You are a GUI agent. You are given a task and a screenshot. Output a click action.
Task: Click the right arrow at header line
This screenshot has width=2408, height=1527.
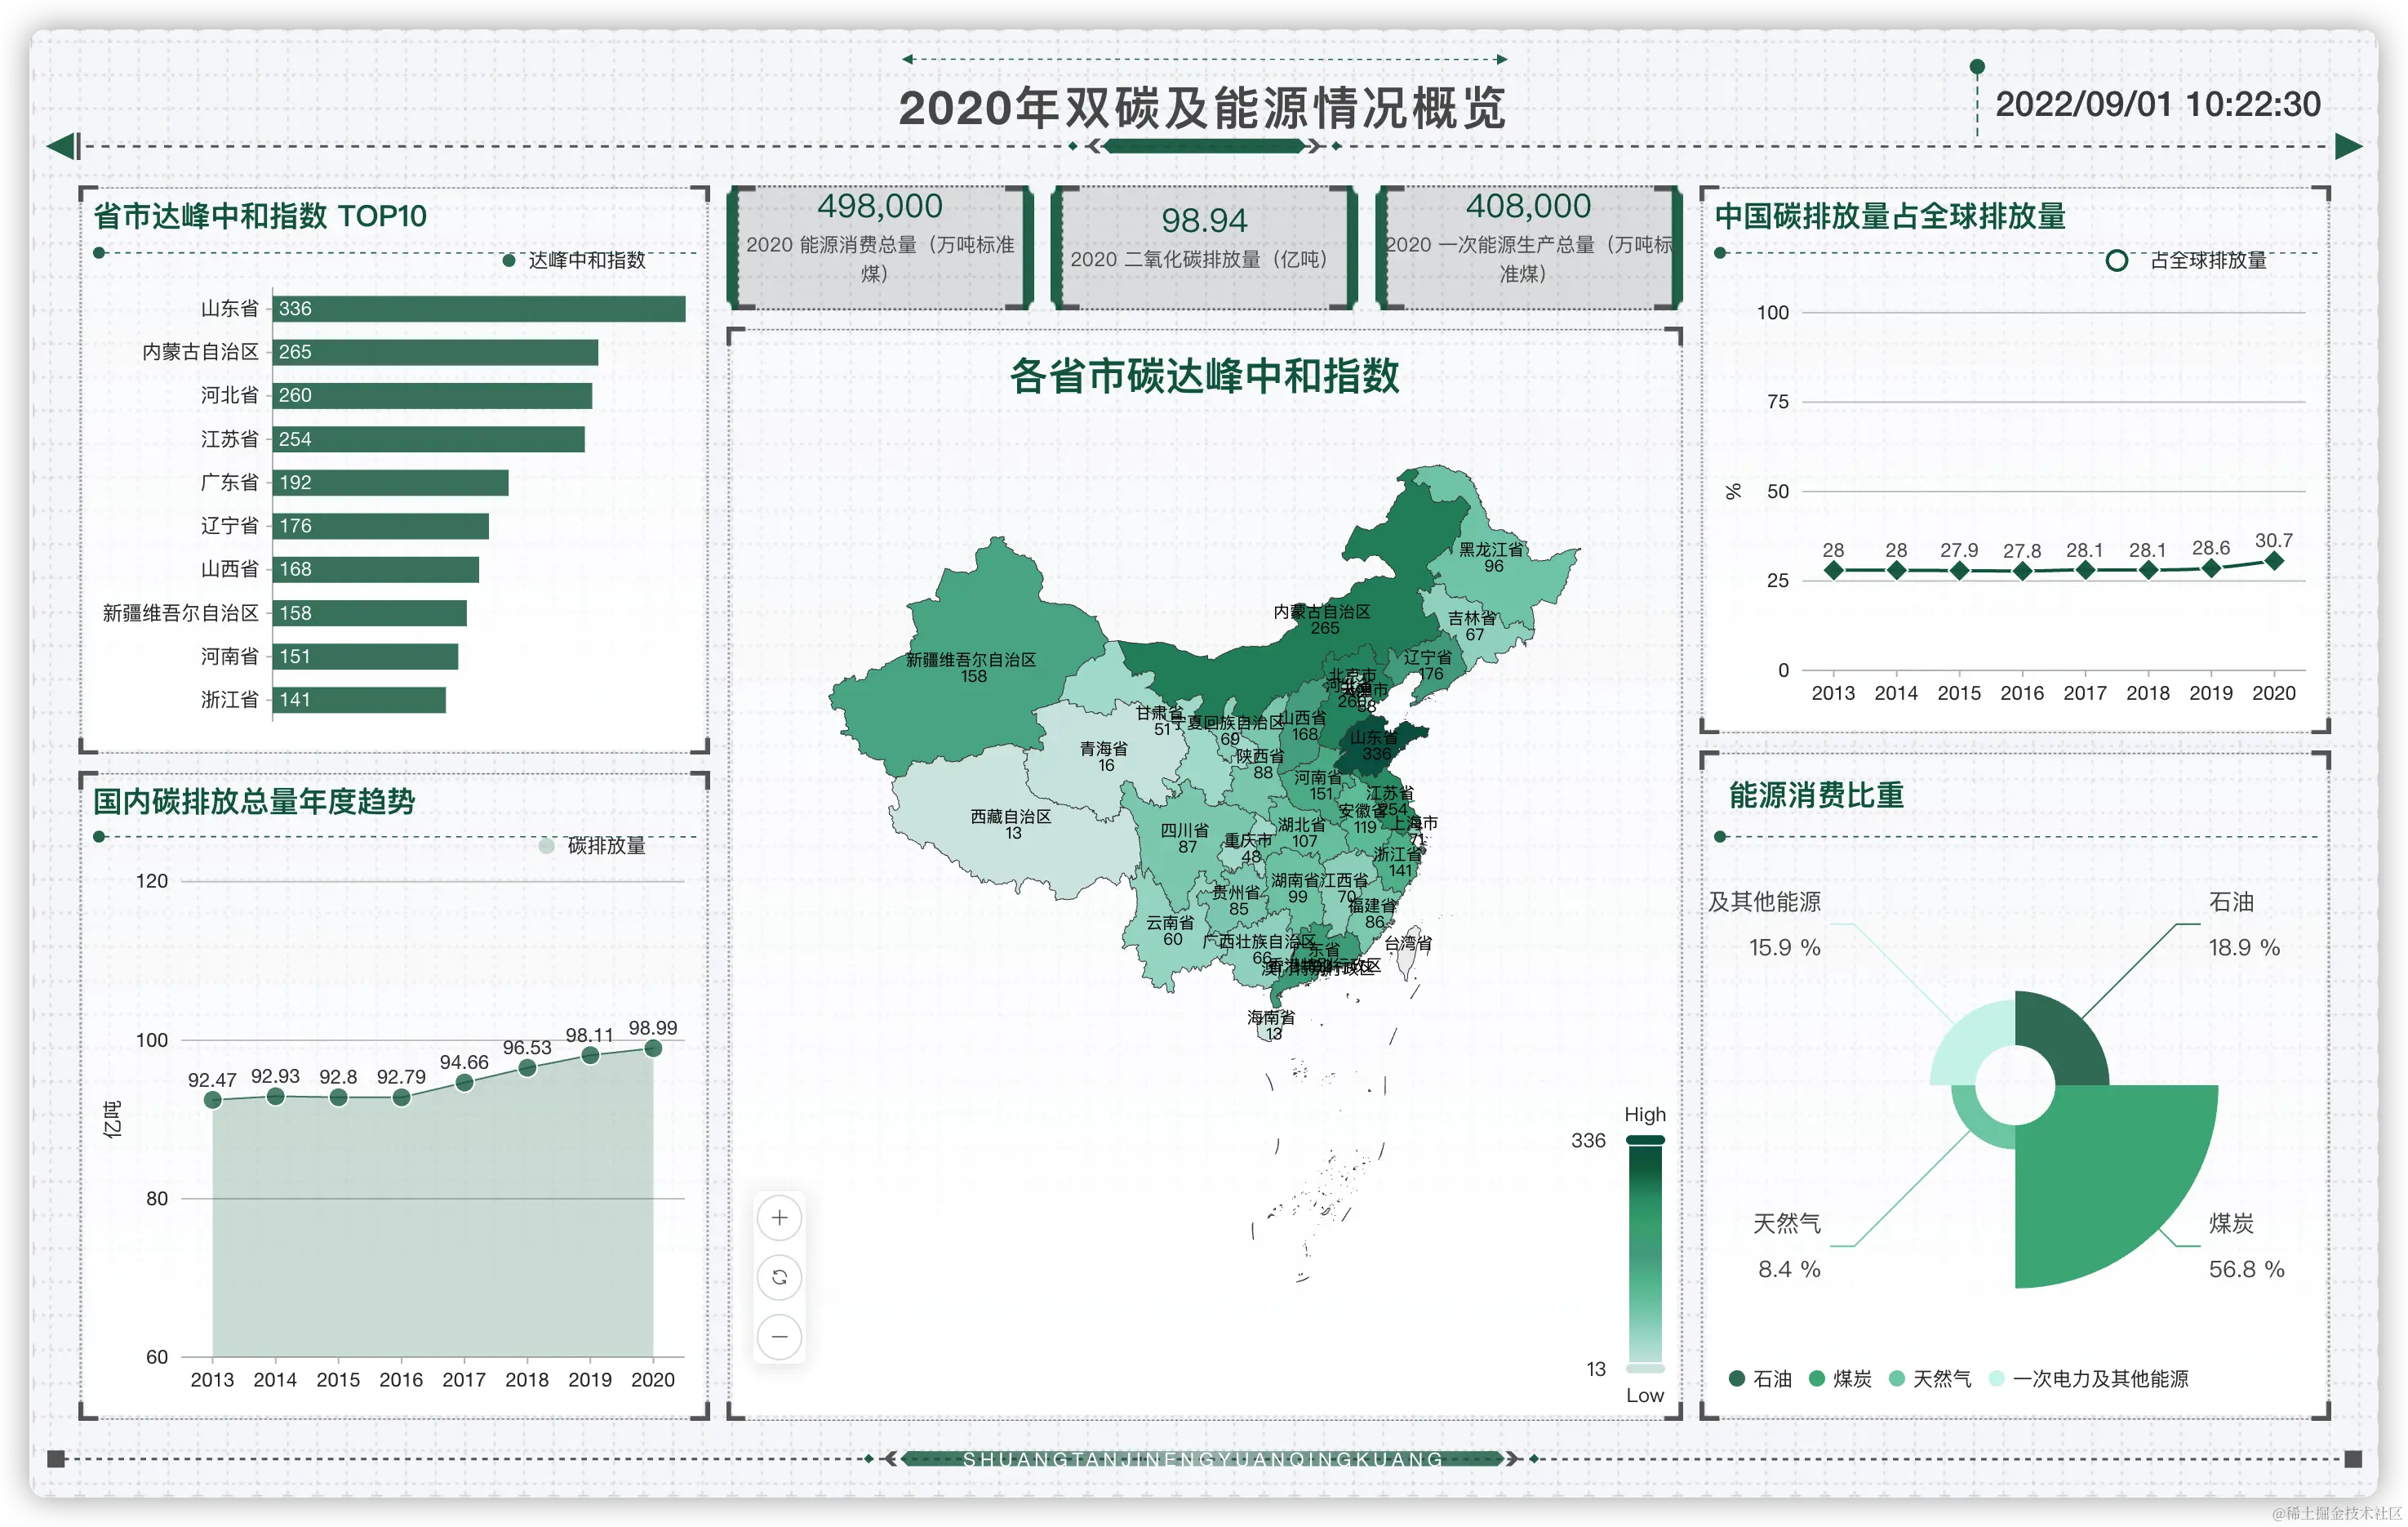pos(2348,146)
